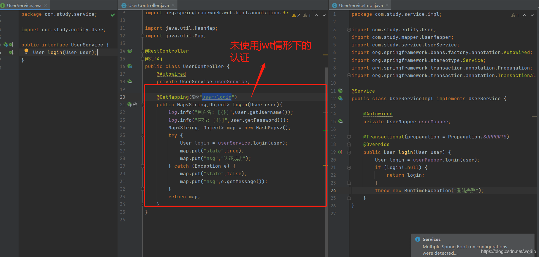Collapse the try block fold at line 25 of UserController
Image resolution: width=539 pixels, height=257 pixels.
[x=142, y=136]
